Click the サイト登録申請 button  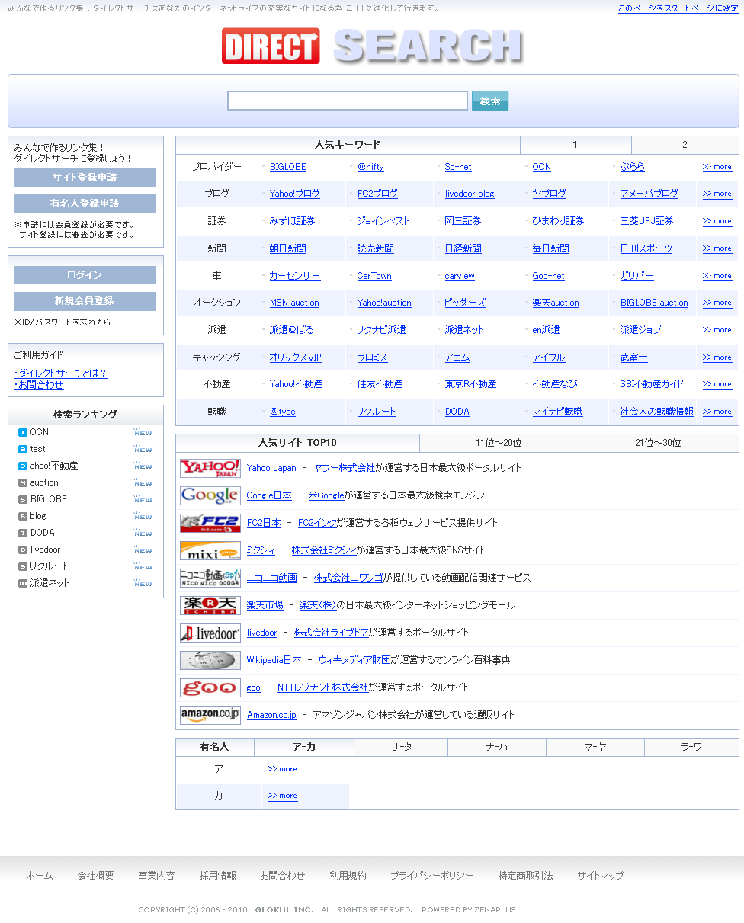pos(85,178)
